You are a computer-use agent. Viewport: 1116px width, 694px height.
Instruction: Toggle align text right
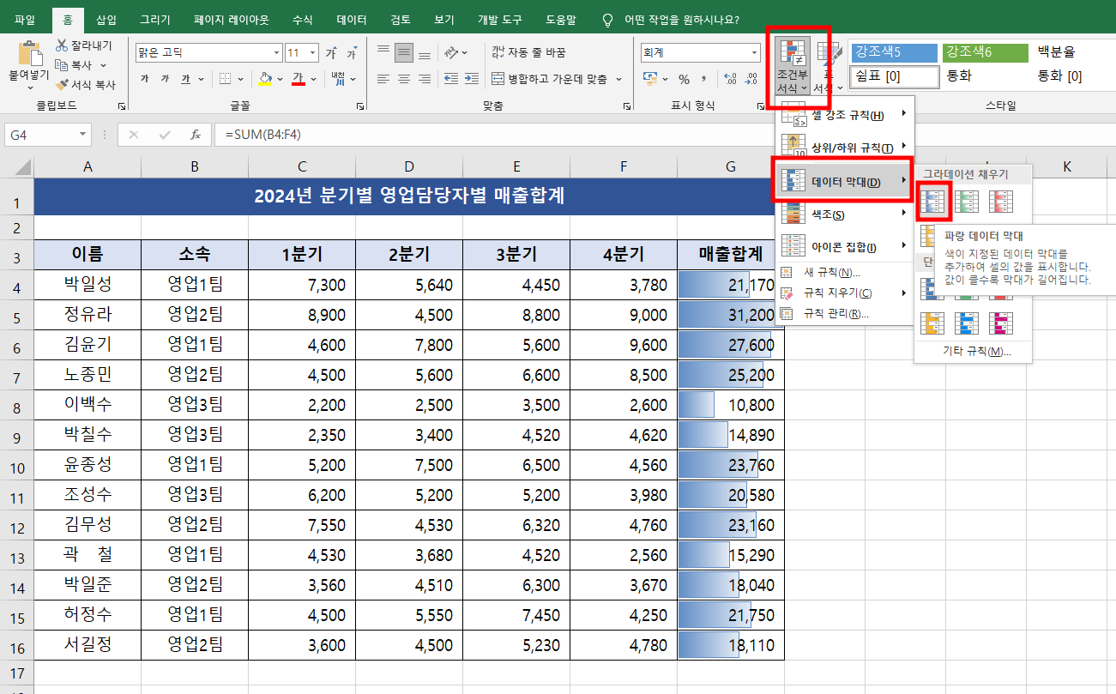(x=425, y=79)
